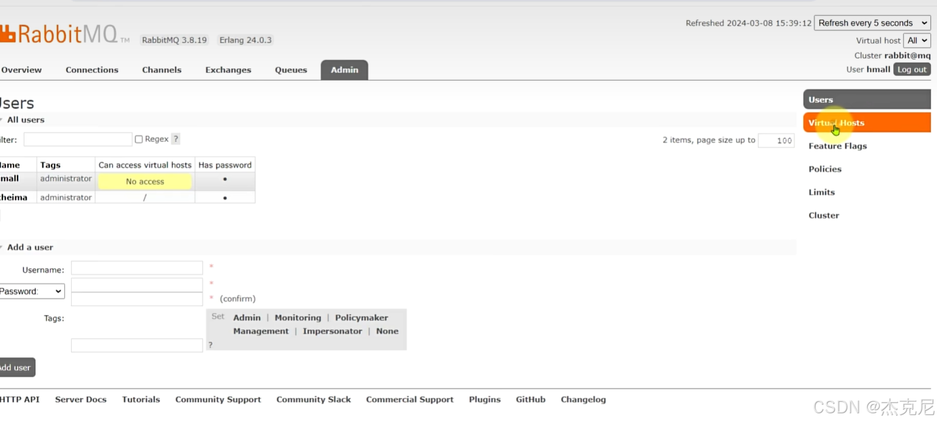
Task: Set the Policymaker tag
Action: pyautogui.click(x=362, y=317)
